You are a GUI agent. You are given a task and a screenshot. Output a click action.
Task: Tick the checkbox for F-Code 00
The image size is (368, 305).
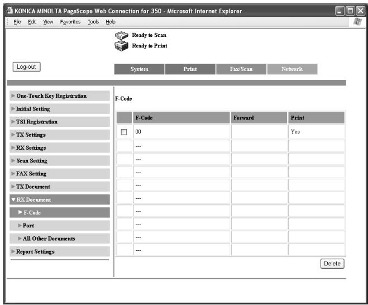click(124, 132)
